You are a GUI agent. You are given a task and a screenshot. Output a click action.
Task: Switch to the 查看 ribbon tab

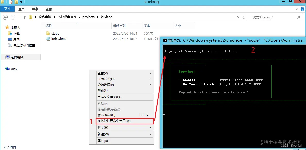[49, 9]
